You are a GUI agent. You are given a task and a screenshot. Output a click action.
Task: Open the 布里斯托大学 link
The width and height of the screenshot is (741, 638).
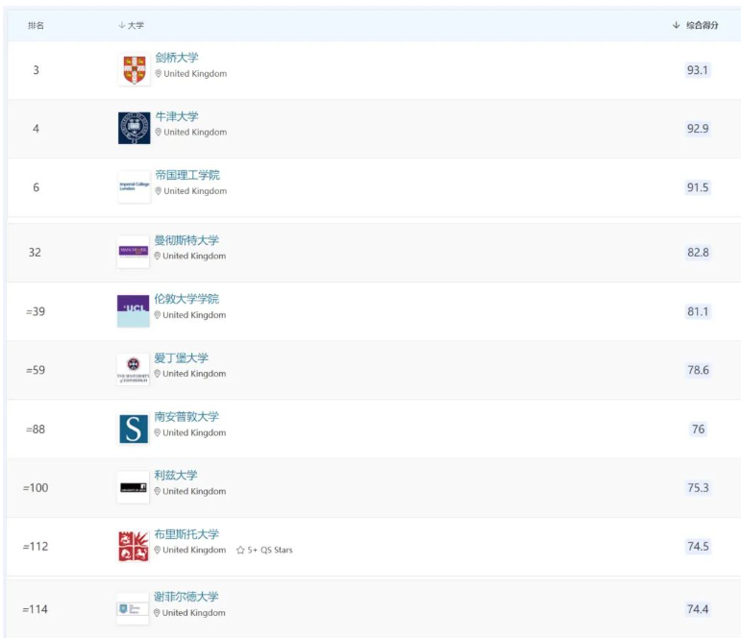[186, 534]
